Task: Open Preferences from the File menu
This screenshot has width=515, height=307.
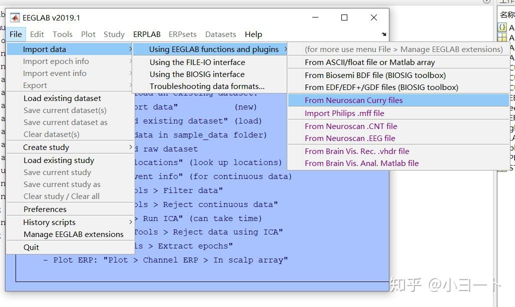Action: tap(45, 209)
